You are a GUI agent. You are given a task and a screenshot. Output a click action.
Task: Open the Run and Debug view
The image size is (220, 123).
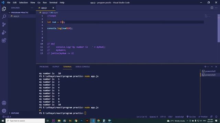tap(4, 32)
